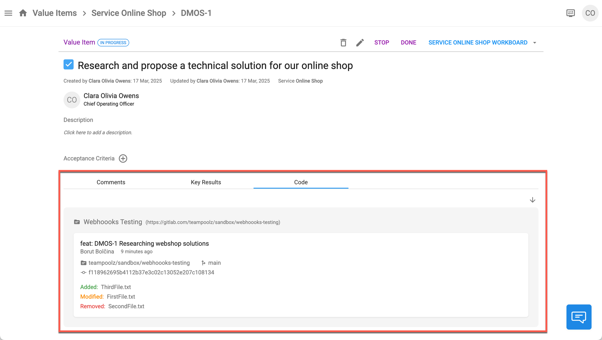The height and width of the screenshot is (340, 602).
Task: Navigate to Service Online Shop breadcrumb
Action: tap(129, 13)
